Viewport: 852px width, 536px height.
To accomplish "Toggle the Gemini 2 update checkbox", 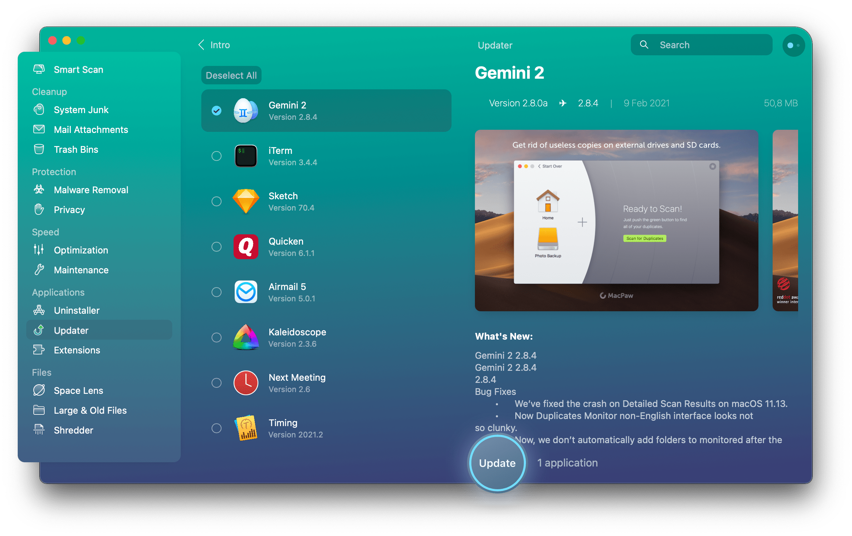I will [x=216, y=111].
